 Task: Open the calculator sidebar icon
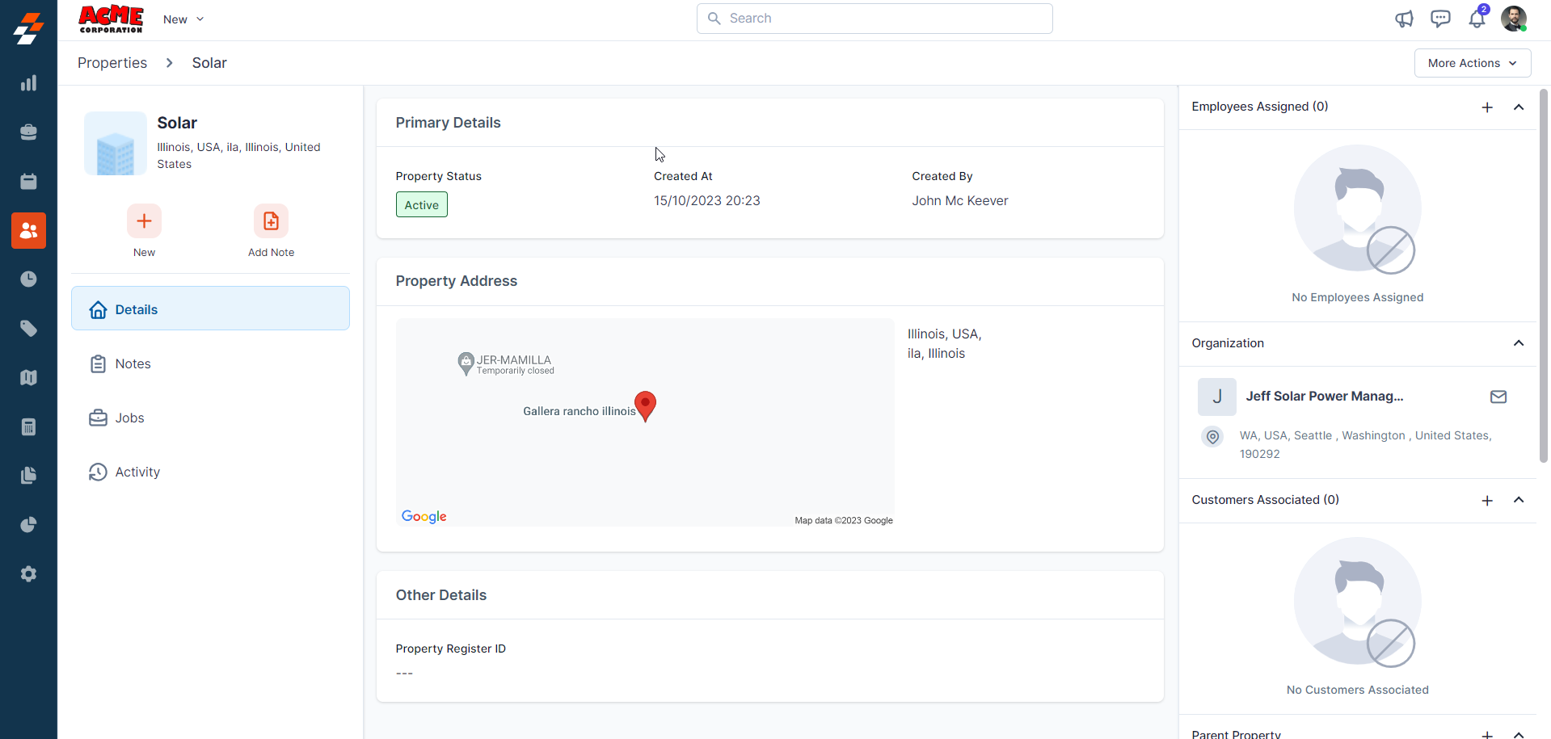28,427
